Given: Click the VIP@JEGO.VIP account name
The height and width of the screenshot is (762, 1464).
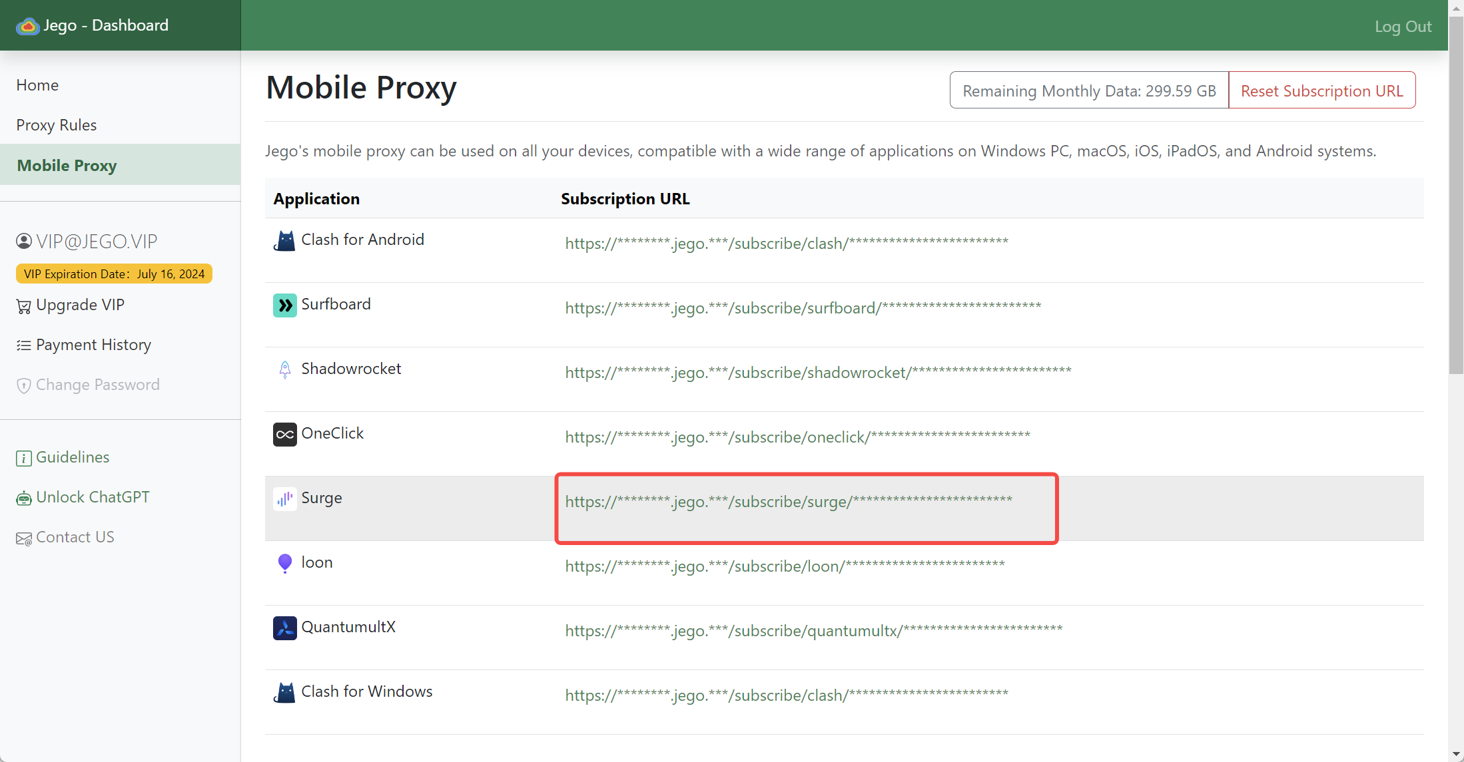Looking at the screenshot, I should (97, 241).
